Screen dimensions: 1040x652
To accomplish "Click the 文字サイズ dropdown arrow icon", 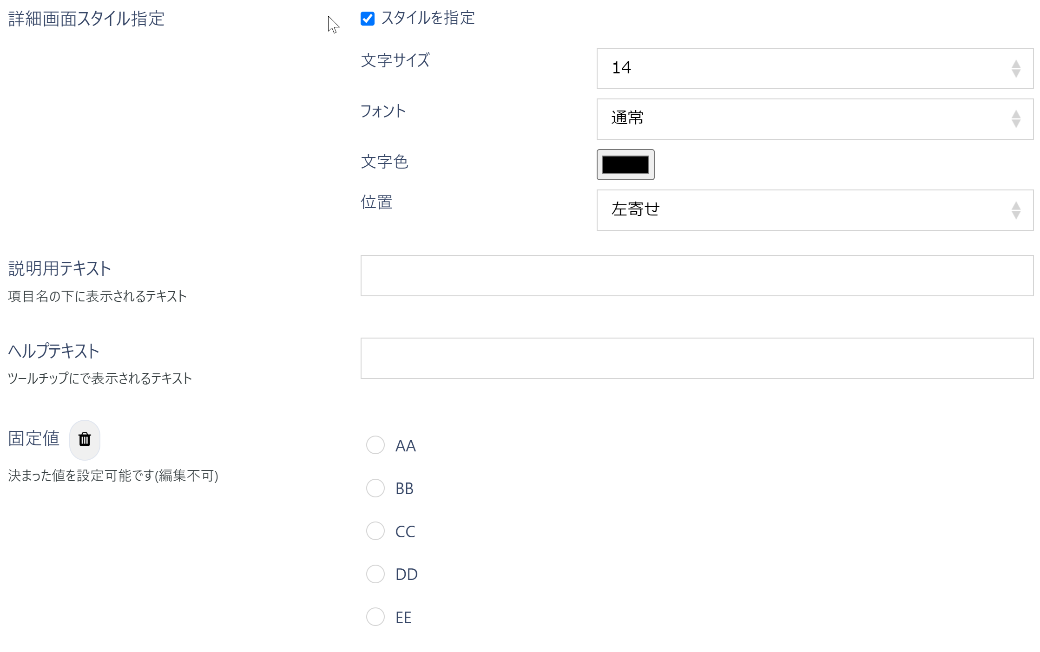I will click(x=1016, y=69).
